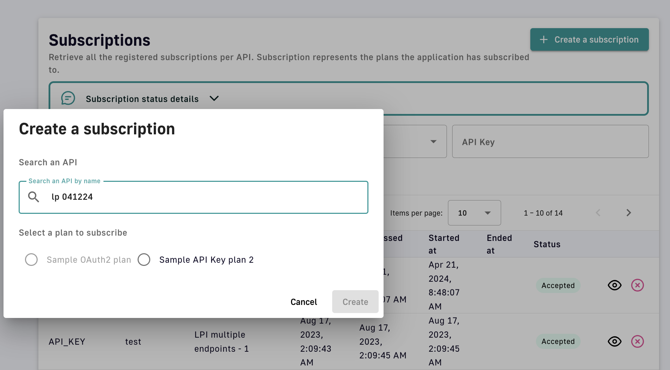Click the Started at column header
Viewport: 670px width, 370px height.
click(444, 244)
